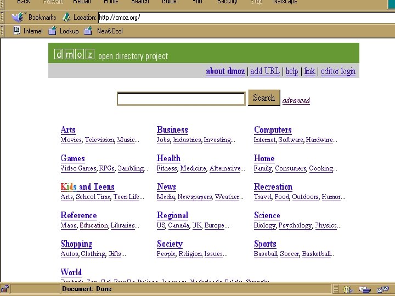Click the page location proxy icon
This screenshot has width=395, height=296.
[66, 18]
